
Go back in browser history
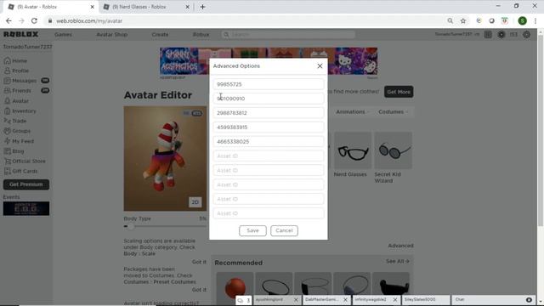(8, 20)
